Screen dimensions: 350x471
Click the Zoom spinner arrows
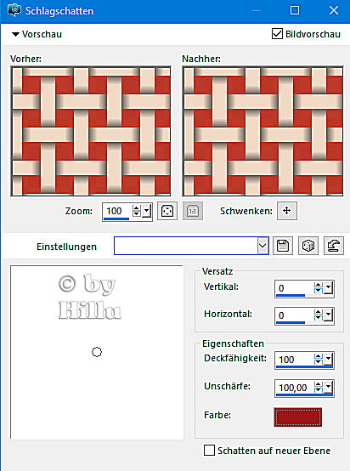(136, 211)
